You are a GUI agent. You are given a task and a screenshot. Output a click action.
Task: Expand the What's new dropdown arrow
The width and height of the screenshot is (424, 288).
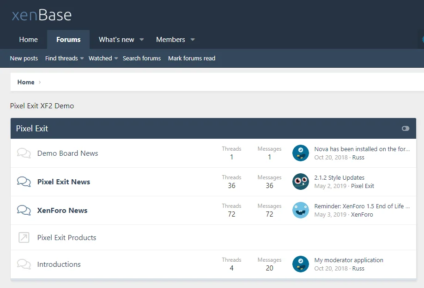pyautogui.click(x=142, y=40)
